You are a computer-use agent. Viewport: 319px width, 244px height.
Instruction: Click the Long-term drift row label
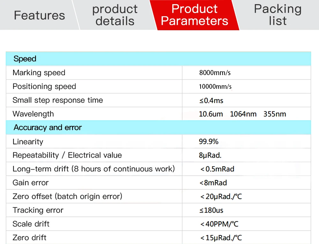tap(93, 169)
